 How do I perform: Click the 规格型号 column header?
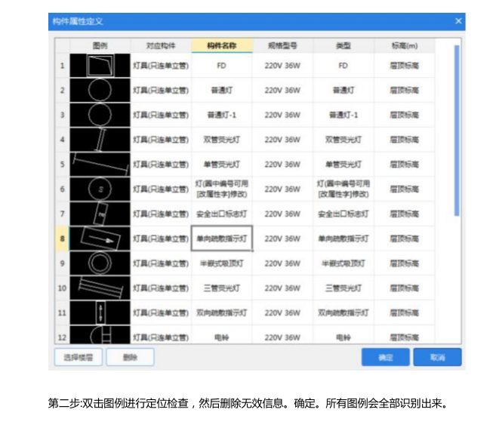click(282, 45)
